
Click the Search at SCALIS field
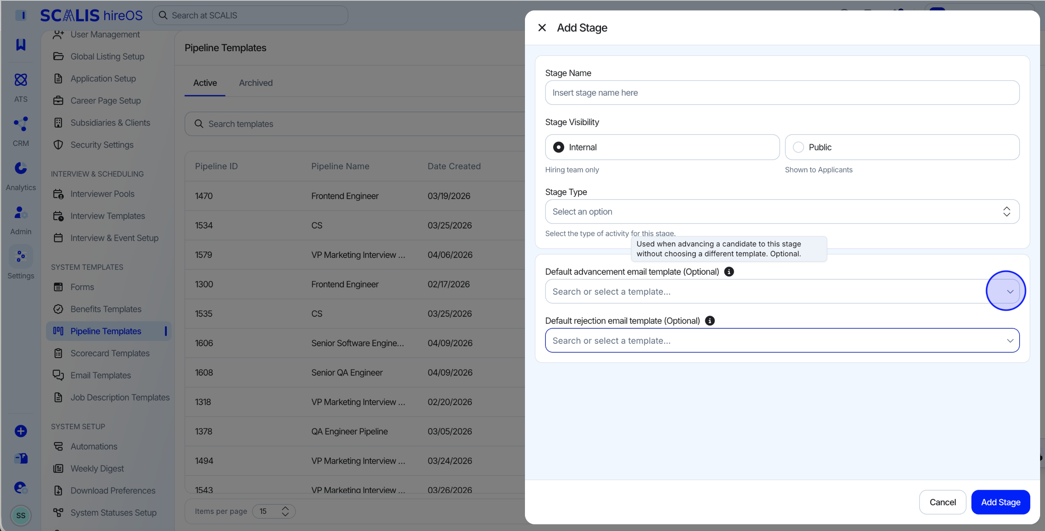coord(250,15)
